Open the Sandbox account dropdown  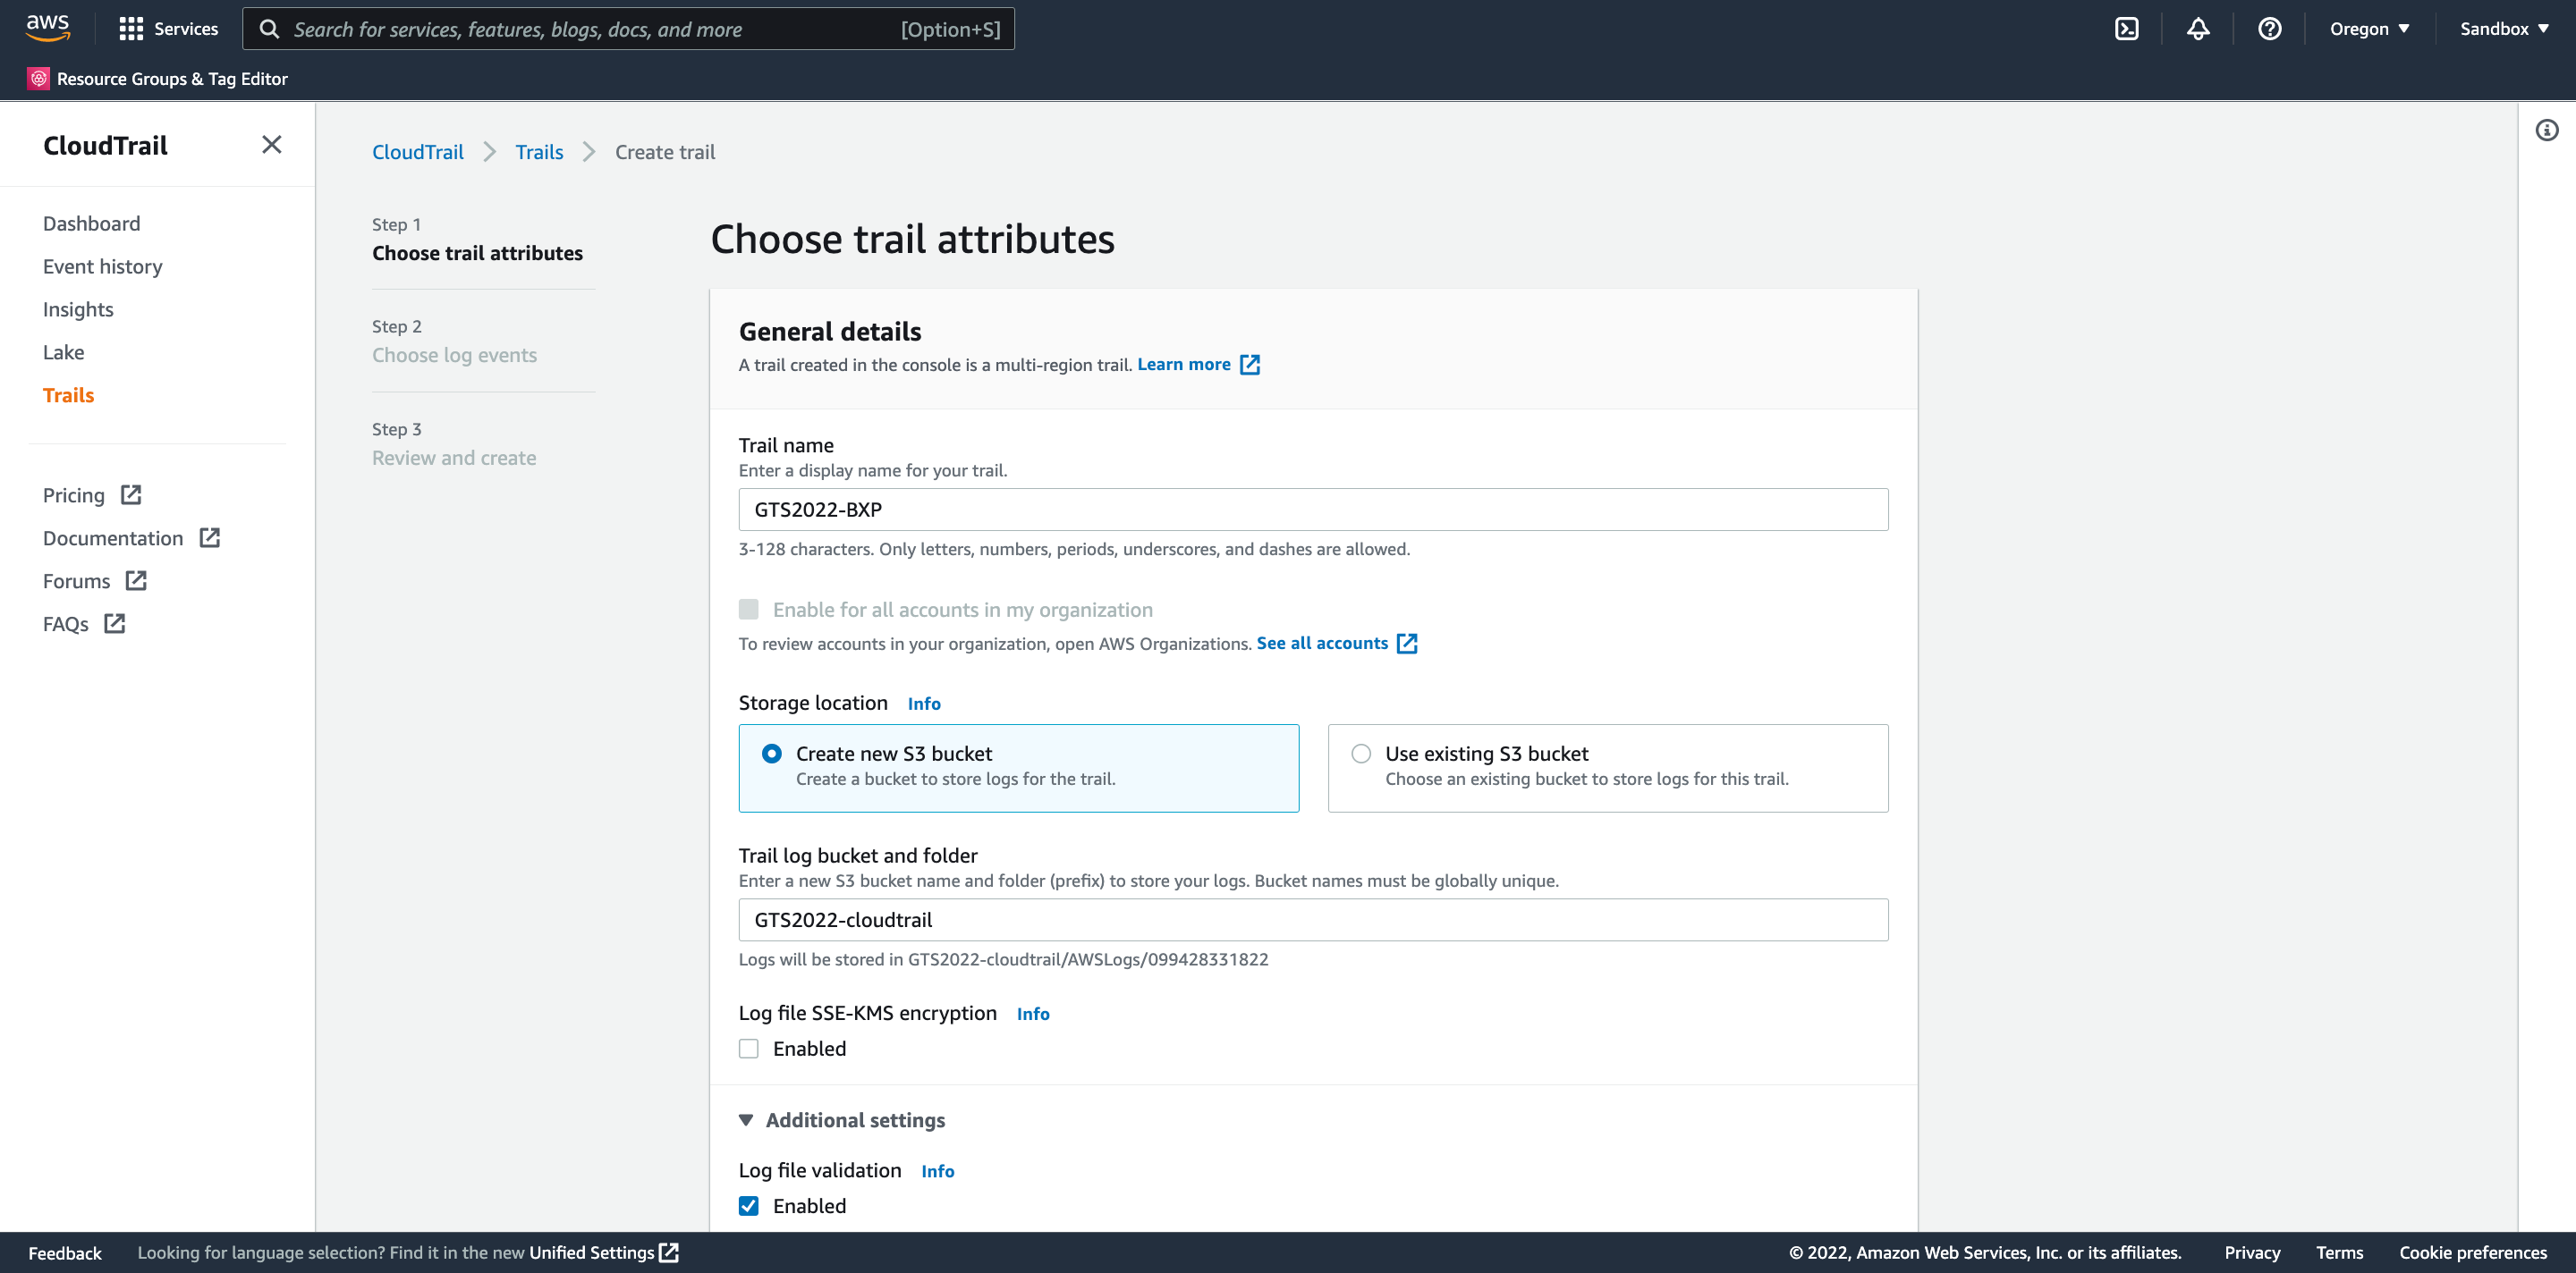coord(2503,29)
